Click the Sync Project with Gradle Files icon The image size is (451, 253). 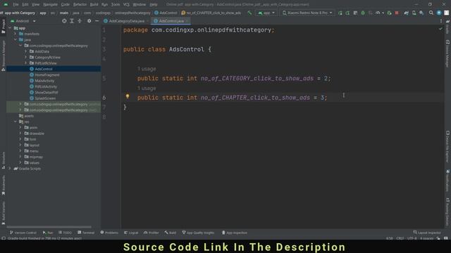tap(406, 13)
